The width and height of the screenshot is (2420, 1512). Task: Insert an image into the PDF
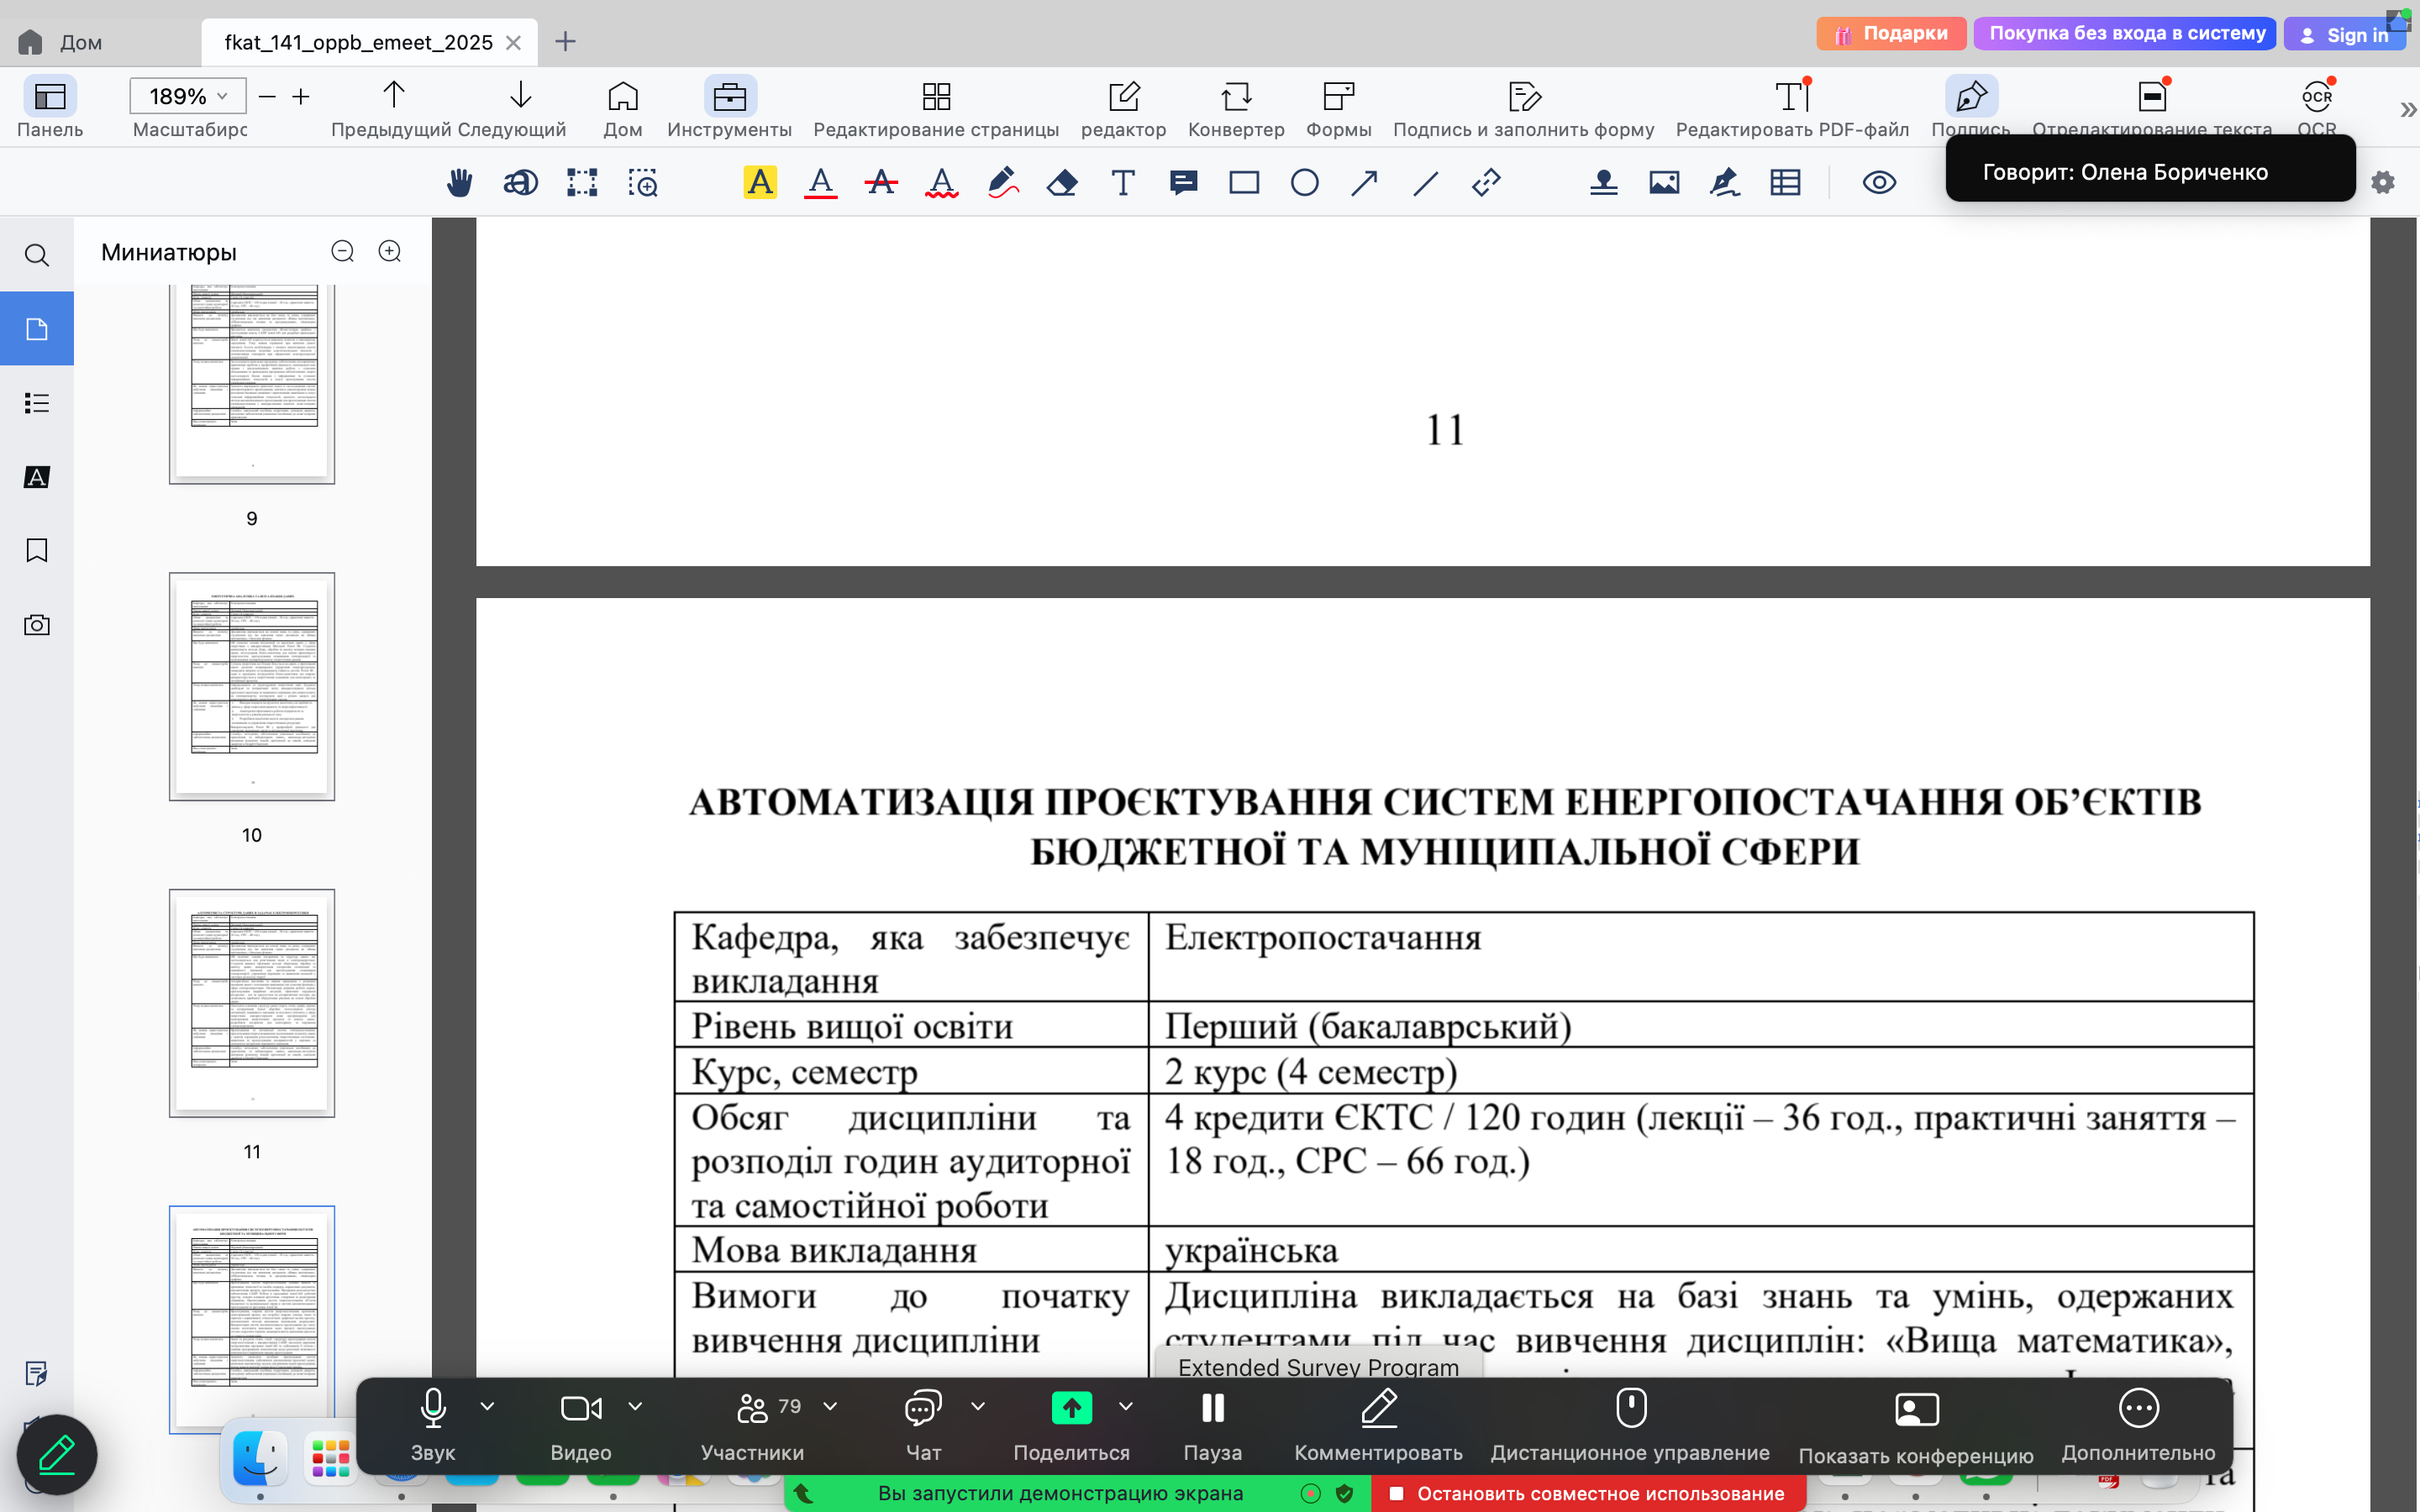click(1664, 183)
